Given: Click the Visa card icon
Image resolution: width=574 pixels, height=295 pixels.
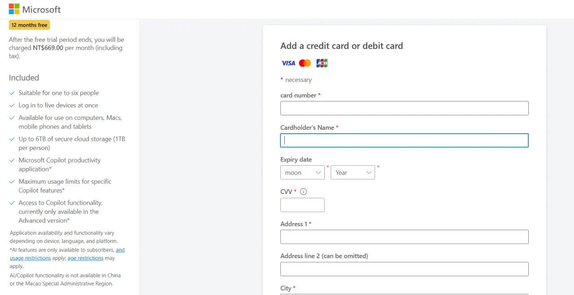Looking at the screenshot, I should 288,63.
